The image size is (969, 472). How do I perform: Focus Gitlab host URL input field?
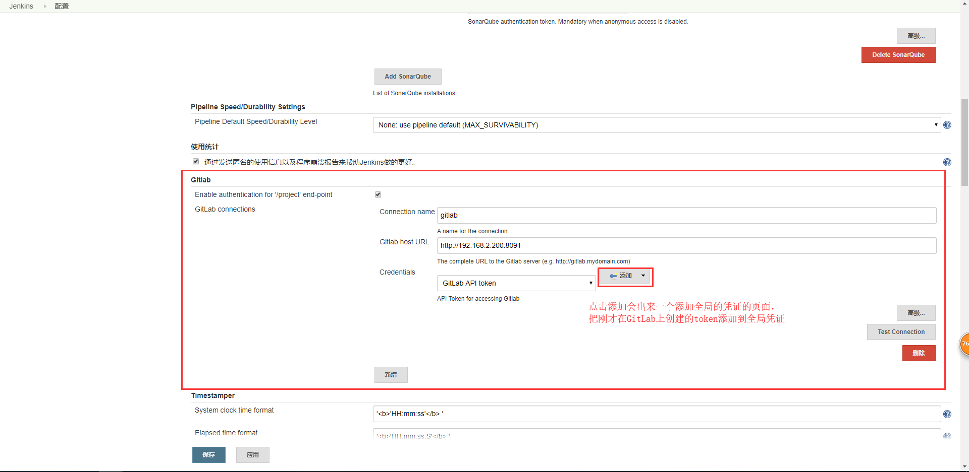686,245
